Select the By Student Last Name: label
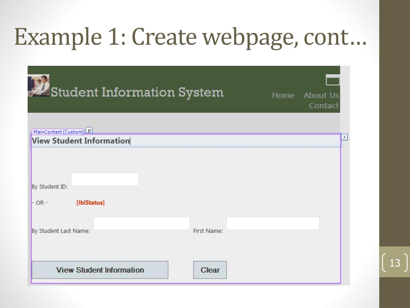Viewport: 410px width, 308px height. coord(61,231)
